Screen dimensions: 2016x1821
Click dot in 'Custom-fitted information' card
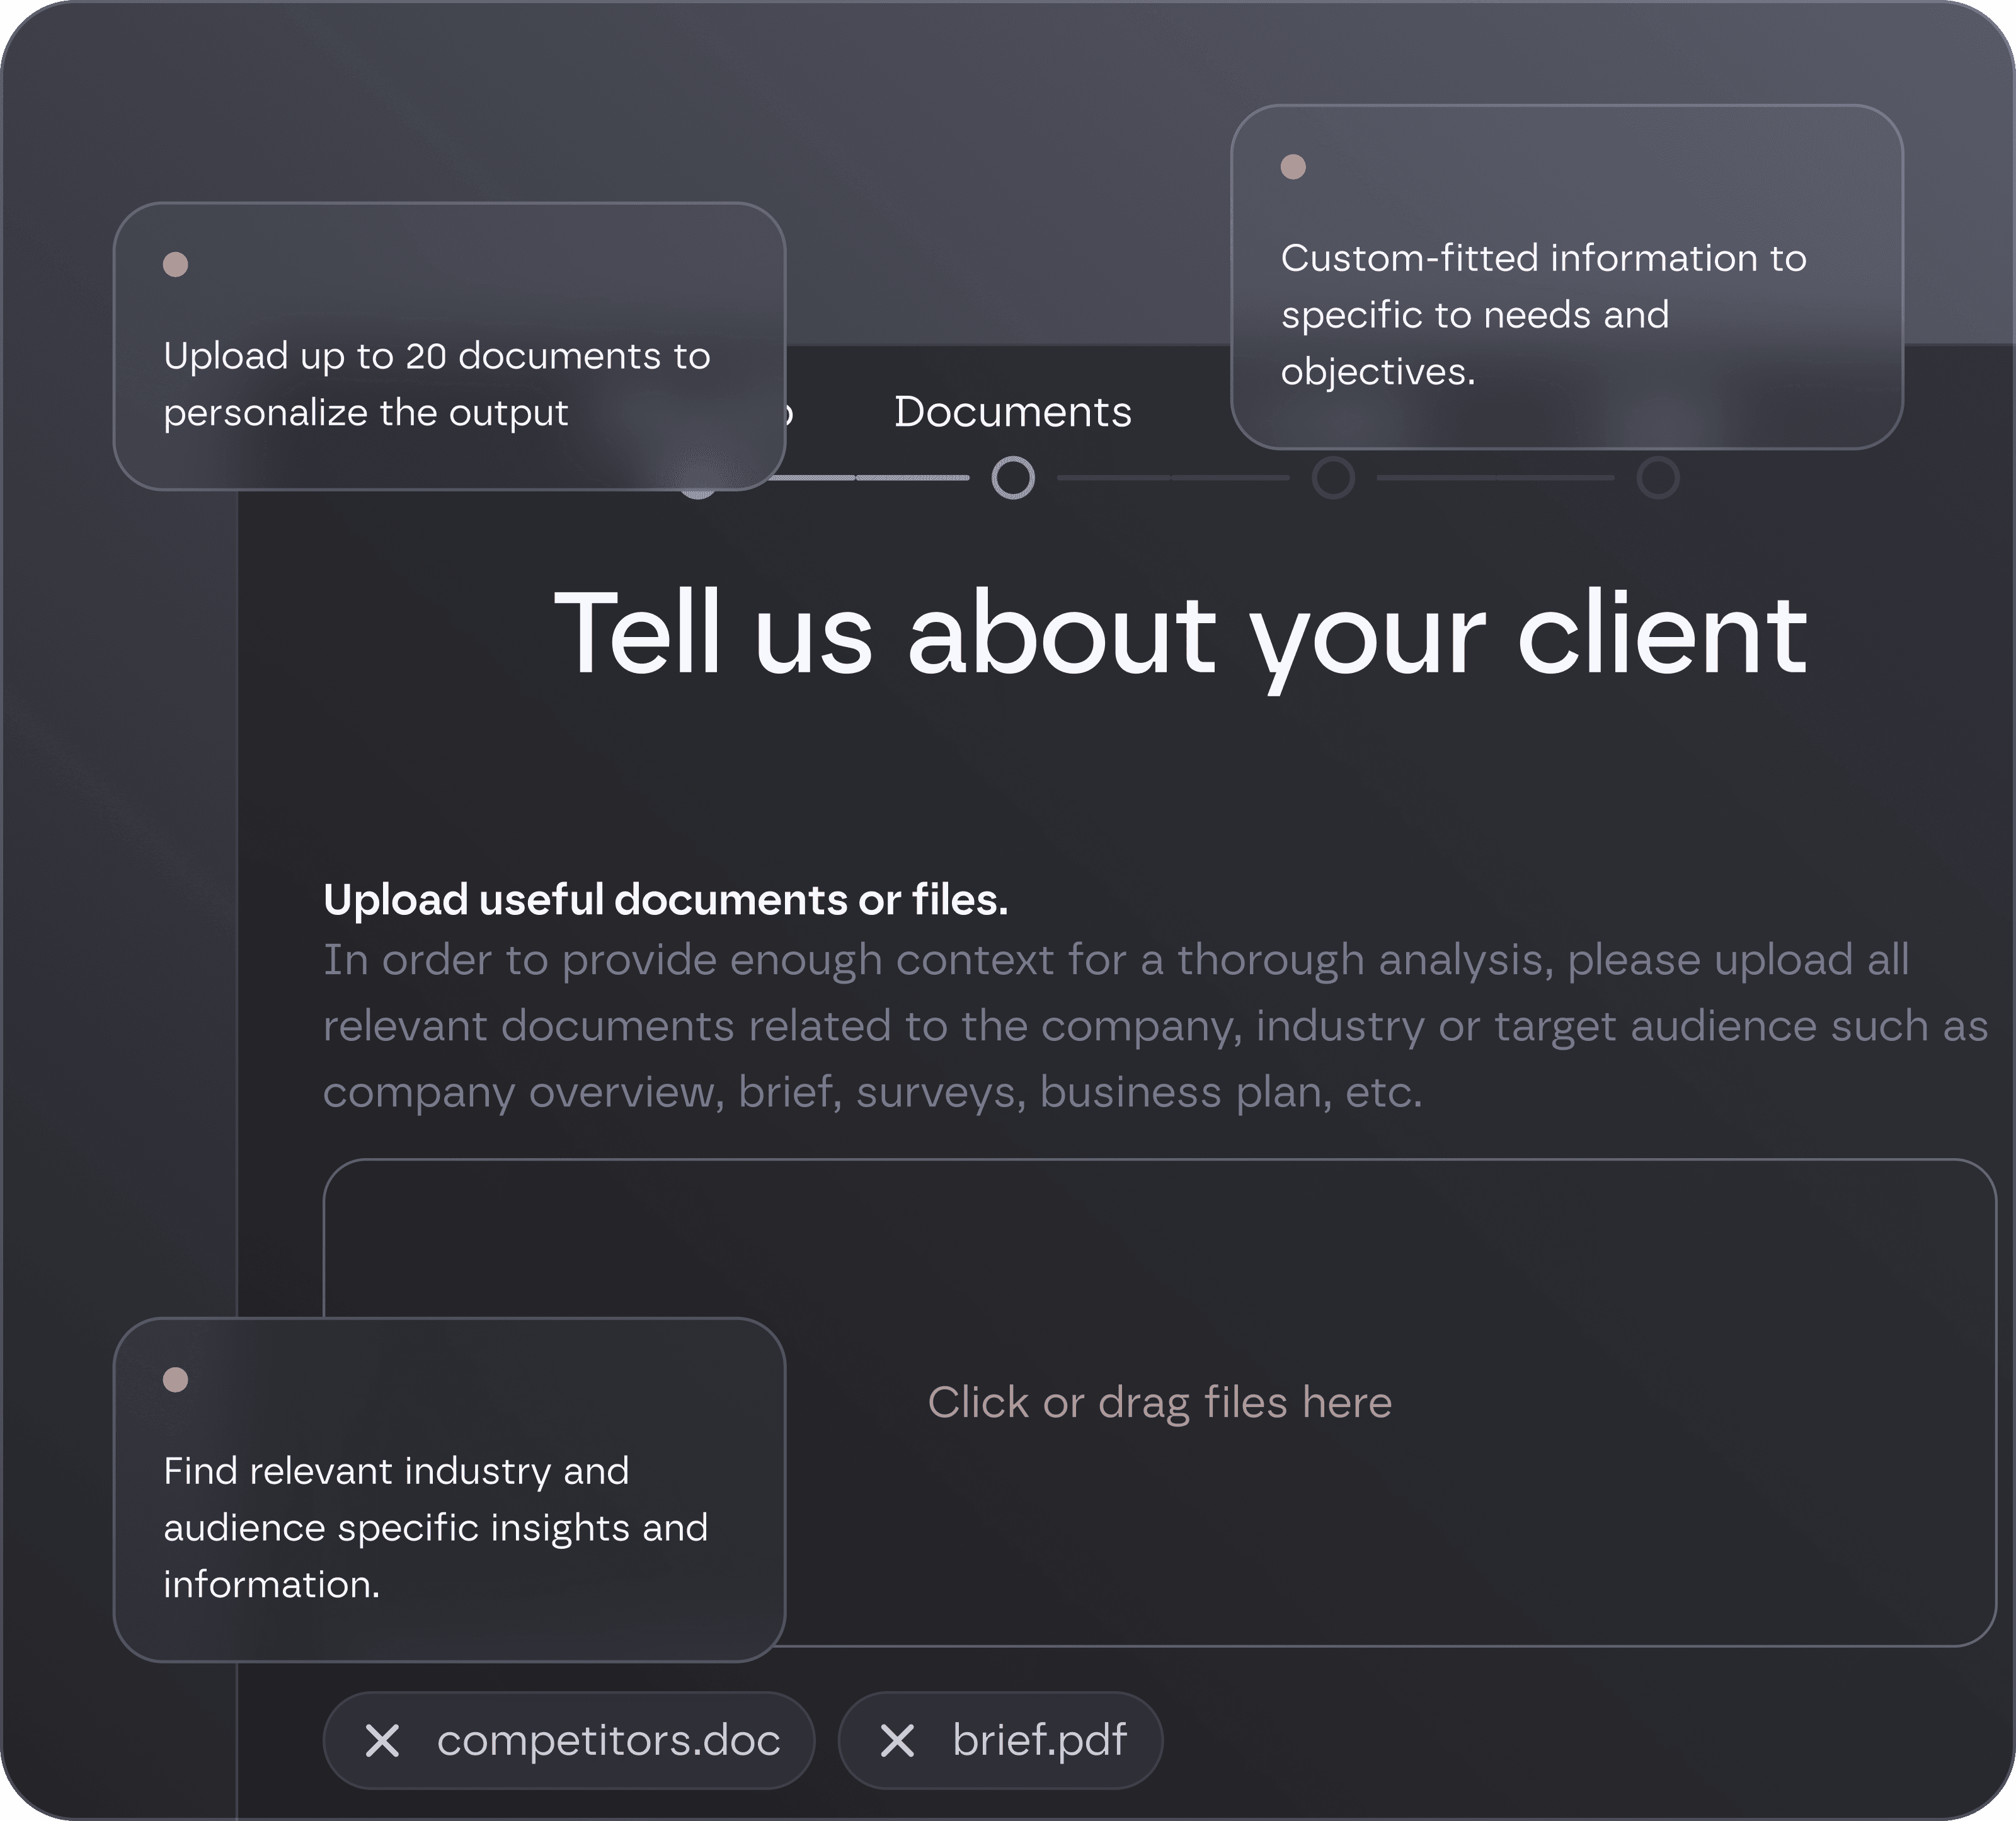point(1293,167)
